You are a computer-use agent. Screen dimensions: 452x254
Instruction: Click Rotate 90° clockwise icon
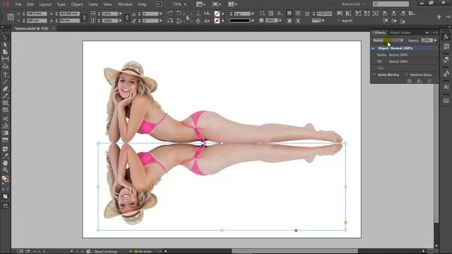pyautogui.click(x=170, y=13)
